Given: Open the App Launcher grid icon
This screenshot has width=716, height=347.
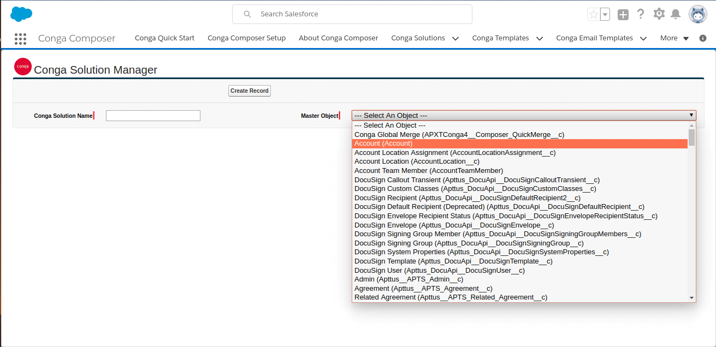Looking at the screenshot, I should (21, 39).
